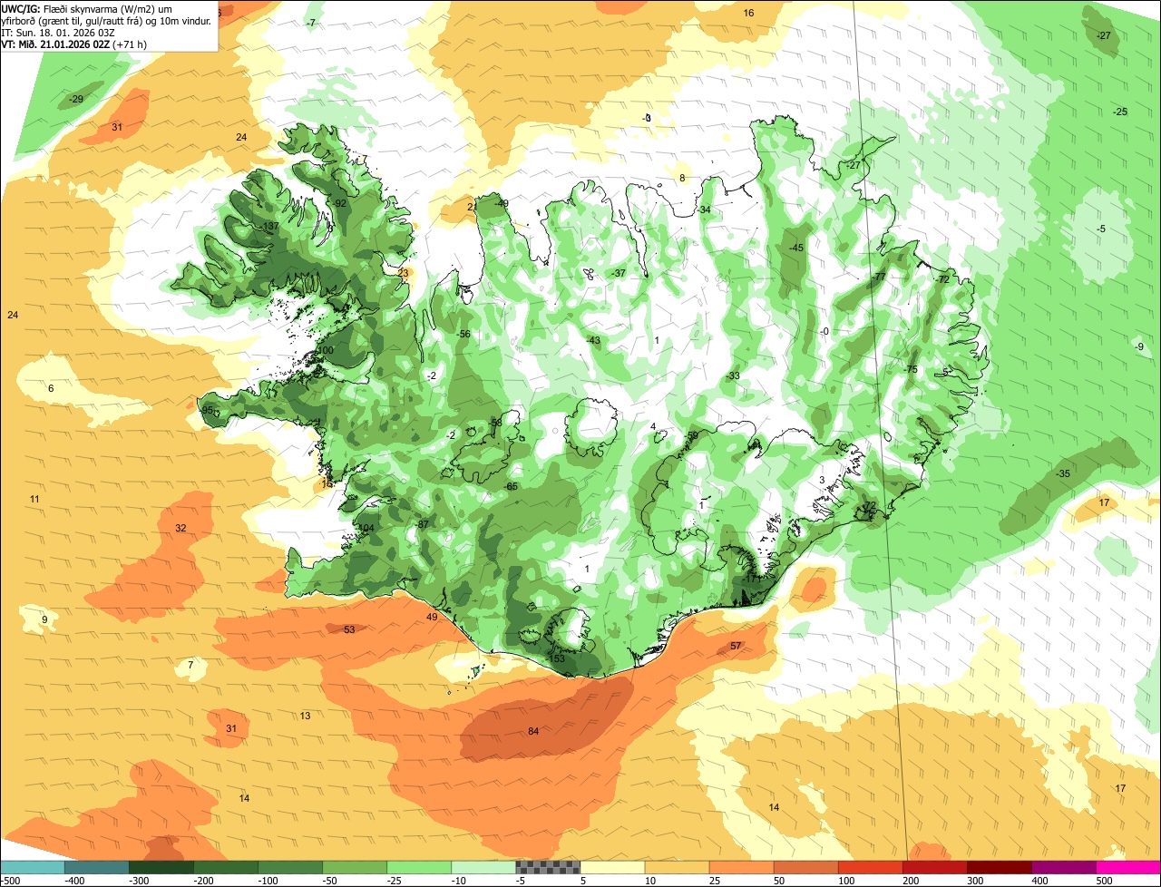Screen dimensions: 1161x887
Task: Click the '-92' value in the Westfjords
Action: coord(339,204)
